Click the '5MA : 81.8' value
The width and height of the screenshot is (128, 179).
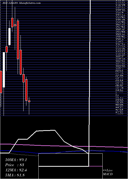coord(15,175)
